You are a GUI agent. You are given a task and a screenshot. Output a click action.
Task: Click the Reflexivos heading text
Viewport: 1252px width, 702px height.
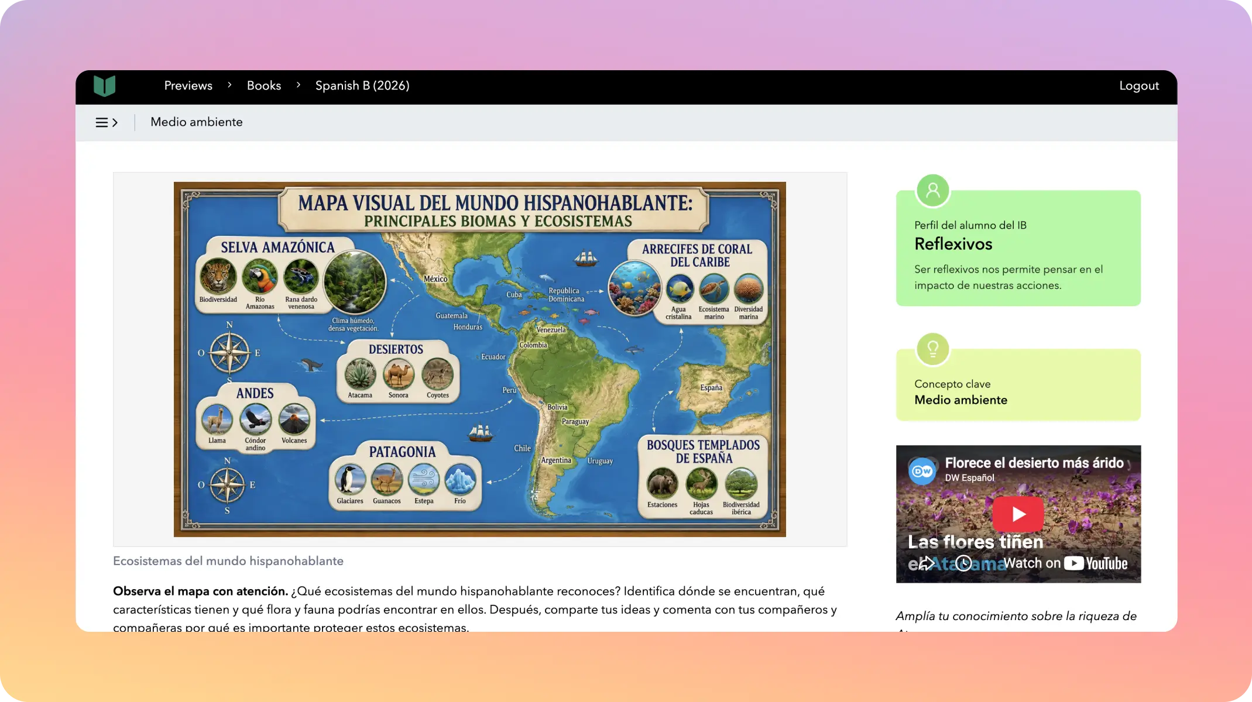pyautogui.click(x=953, y=244)
